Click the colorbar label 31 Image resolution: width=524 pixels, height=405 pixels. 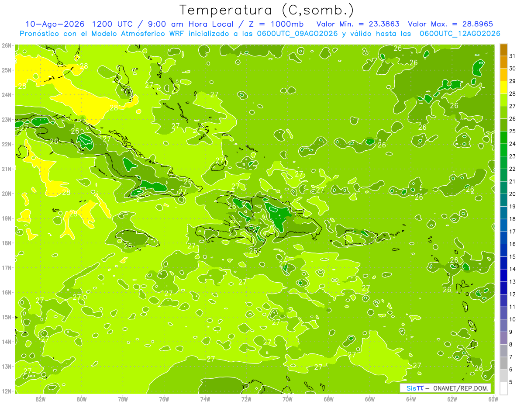tap(513, 56)
